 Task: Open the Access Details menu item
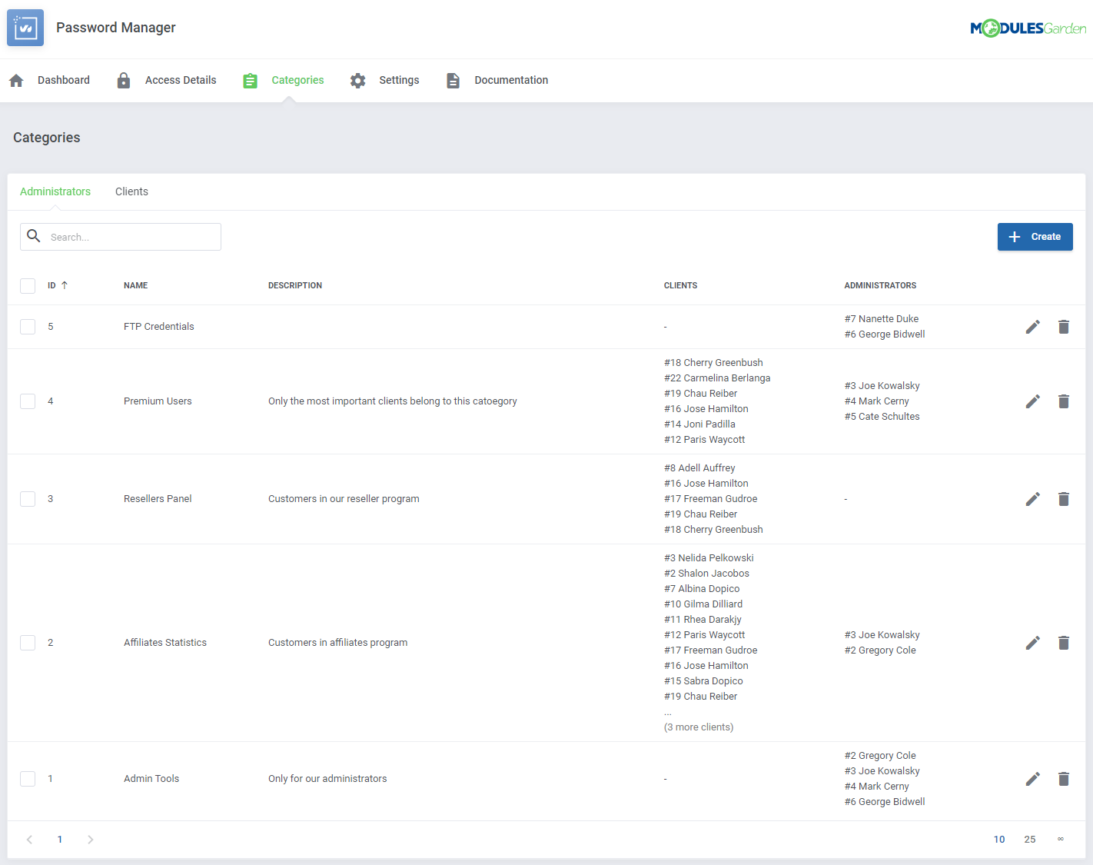[x=181, y=80]
